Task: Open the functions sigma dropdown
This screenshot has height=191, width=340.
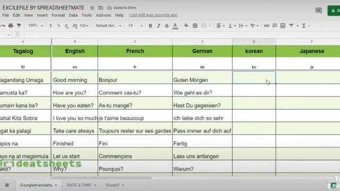Action: click(305, 26)
